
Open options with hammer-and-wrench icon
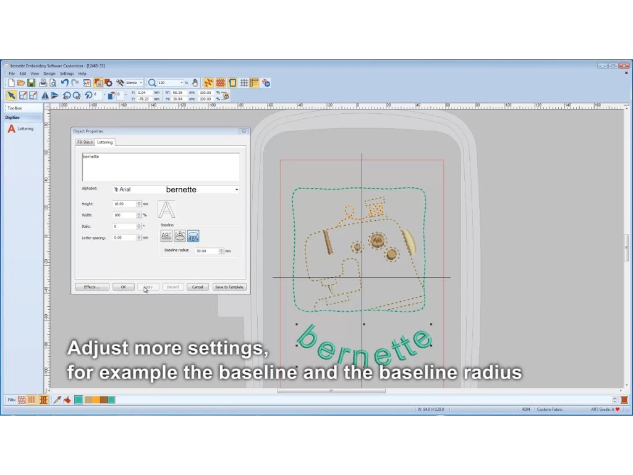(x=120, y=83)
